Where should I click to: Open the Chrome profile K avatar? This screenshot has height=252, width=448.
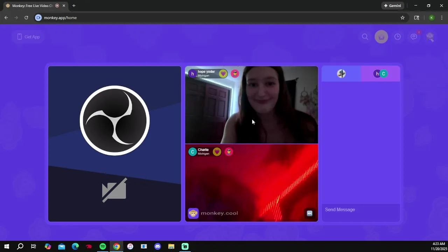[432, 17]
